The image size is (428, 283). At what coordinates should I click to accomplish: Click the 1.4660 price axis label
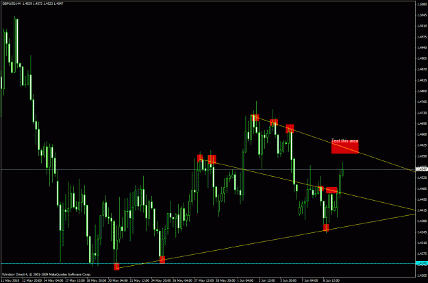422,134
